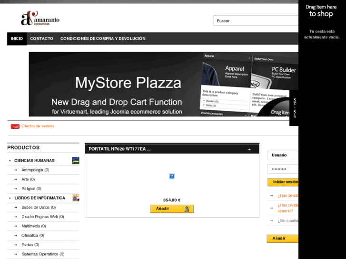Open the ¿Has perdido... link

288,195
